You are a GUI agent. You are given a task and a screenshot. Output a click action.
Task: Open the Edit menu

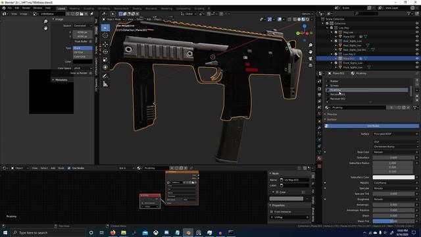tap(17, 8)
